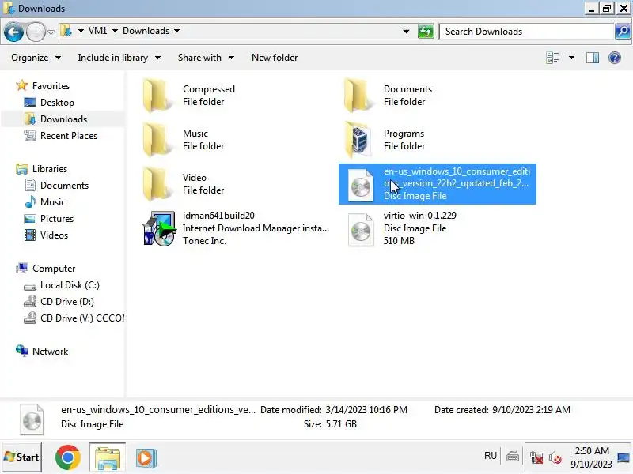The height and width of the screenshot is (474, 633).
Task: Click the folder icon in address bar
Action: coord(66,31)
